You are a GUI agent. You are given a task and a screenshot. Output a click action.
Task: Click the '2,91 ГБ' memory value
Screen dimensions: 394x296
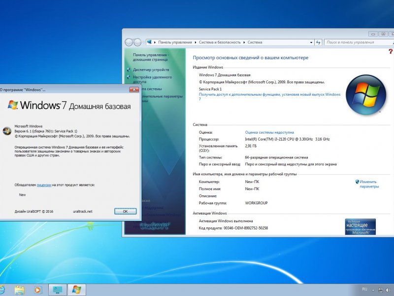tap(251, 146)
